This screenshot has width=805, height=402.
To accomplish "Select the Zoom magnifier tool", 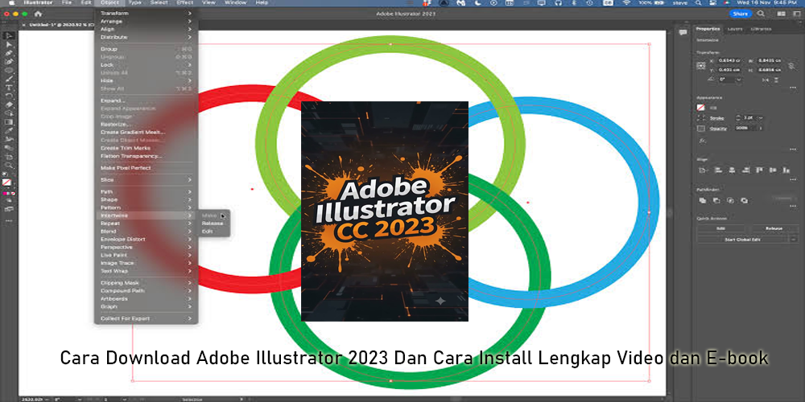I will point(9,165).
